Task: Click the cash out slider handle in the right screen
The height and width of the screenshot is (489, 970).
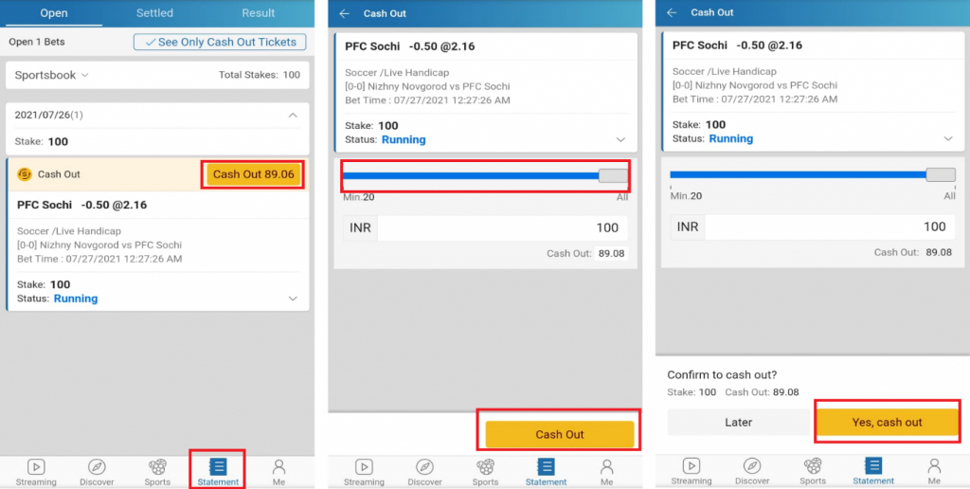Action: pos(941,174)
